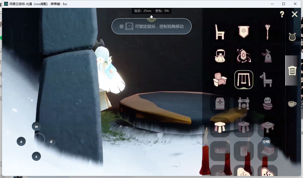Image resolution: width=303 pixels, height=178 pixels.
Task: Select the engraved stone tablet prop
Action: tap(220, 103)
